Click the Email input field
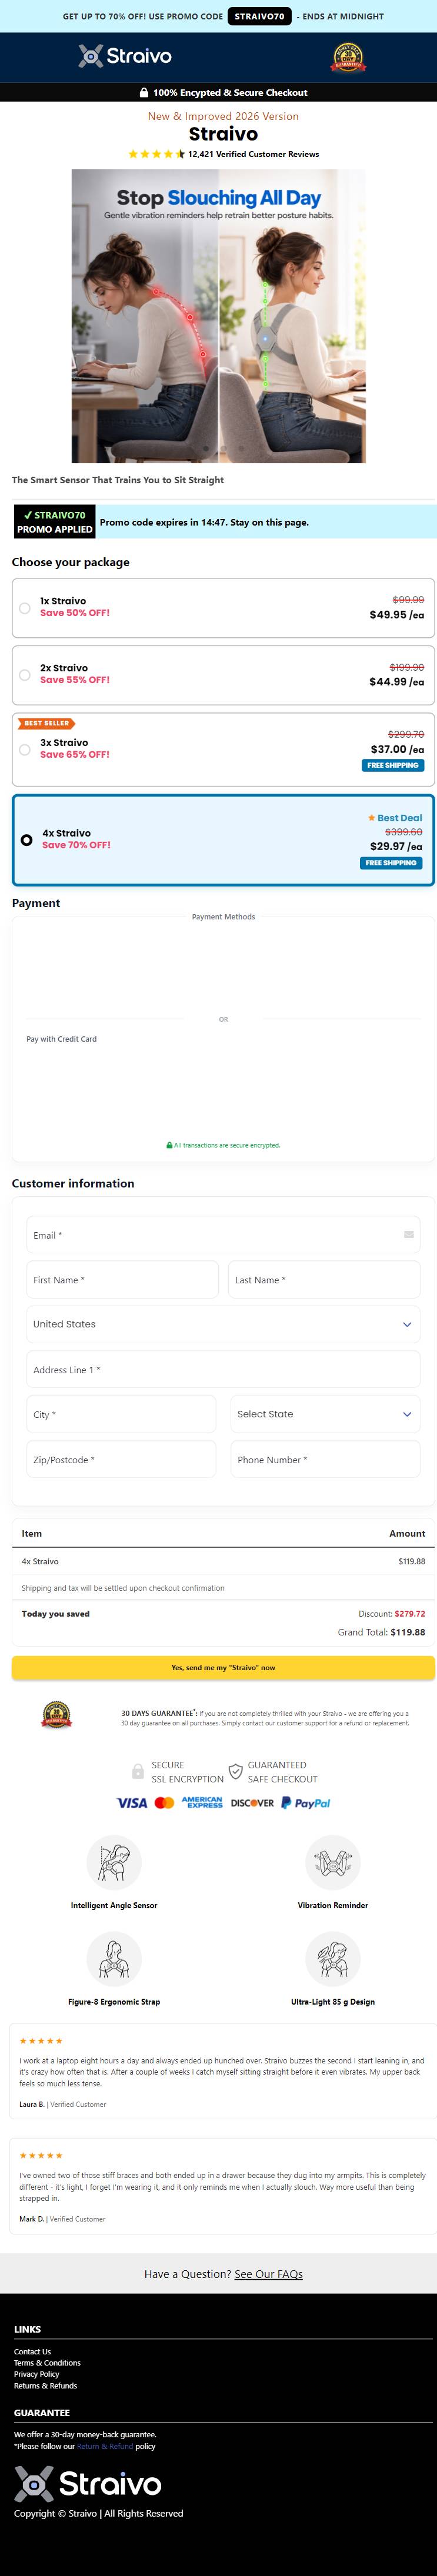Image resolution: width=437 pixels, height=2576 pixels. (x=223, y=1235)
